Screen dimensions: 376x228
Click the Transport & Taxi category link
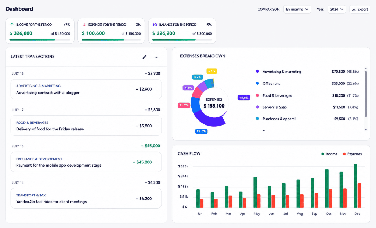(31, 195)
